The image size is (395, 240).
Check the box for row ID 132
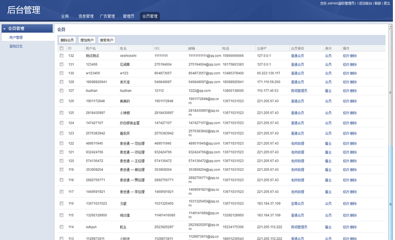click(61, 56)
